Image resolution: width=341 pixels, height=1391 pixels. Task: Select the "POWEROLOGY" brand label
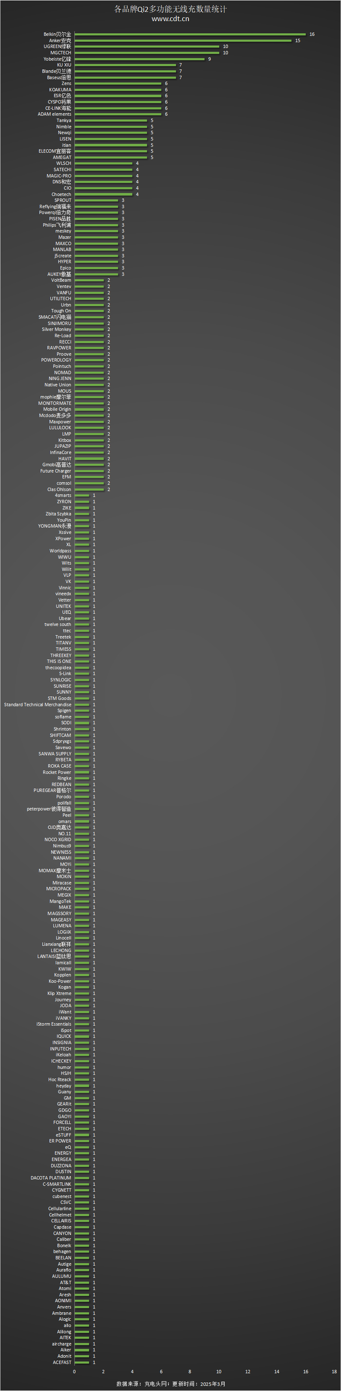pyautogui.click(x=56, y=360)
